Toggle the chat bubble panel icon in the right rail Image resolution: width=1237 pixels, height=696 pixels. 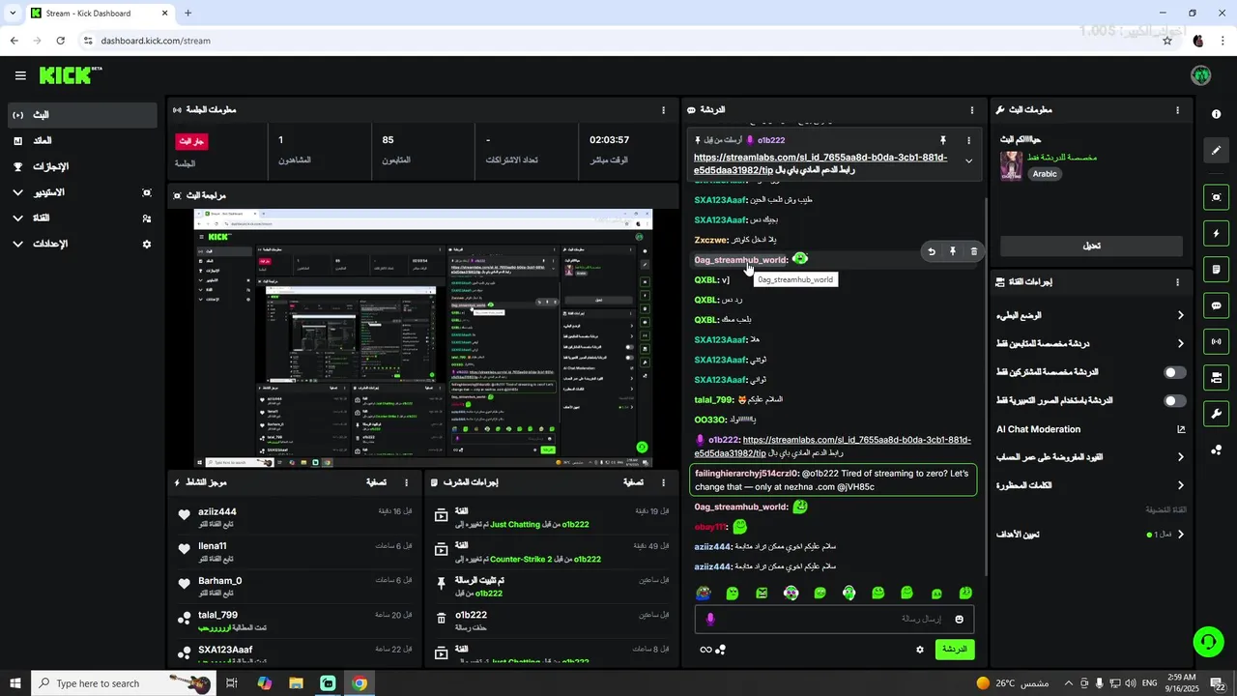1216,305
